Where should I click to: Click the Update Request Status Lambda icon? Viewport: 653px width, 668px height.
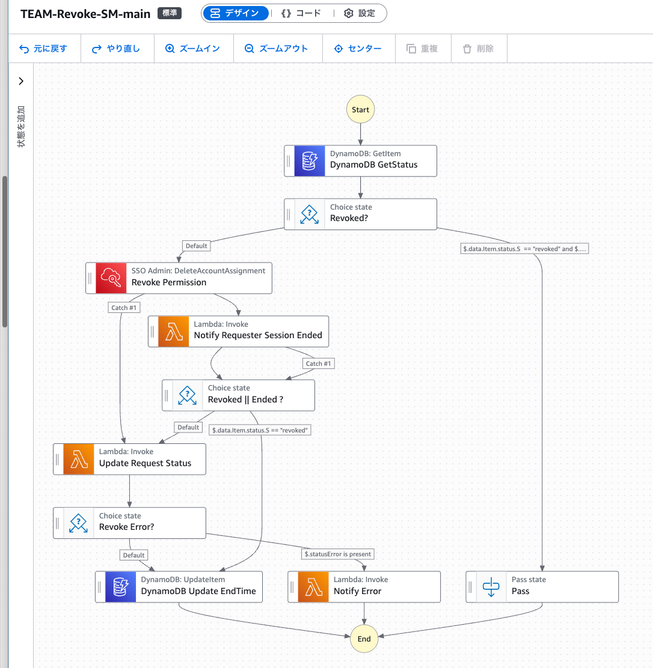pos(79,460)
